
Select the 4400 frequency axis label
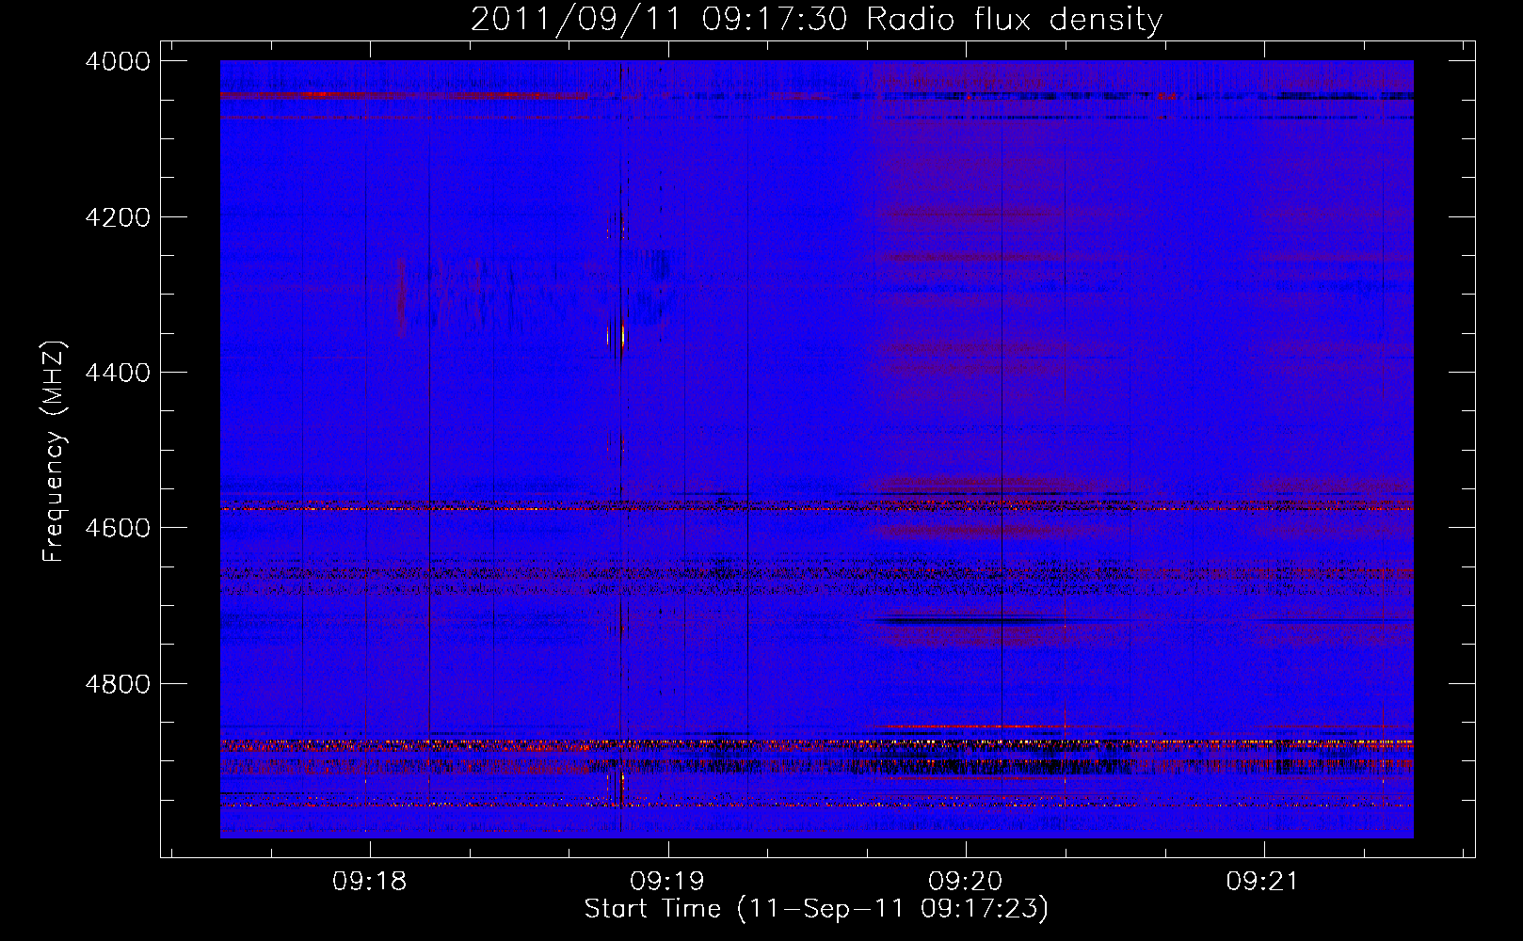118,373
